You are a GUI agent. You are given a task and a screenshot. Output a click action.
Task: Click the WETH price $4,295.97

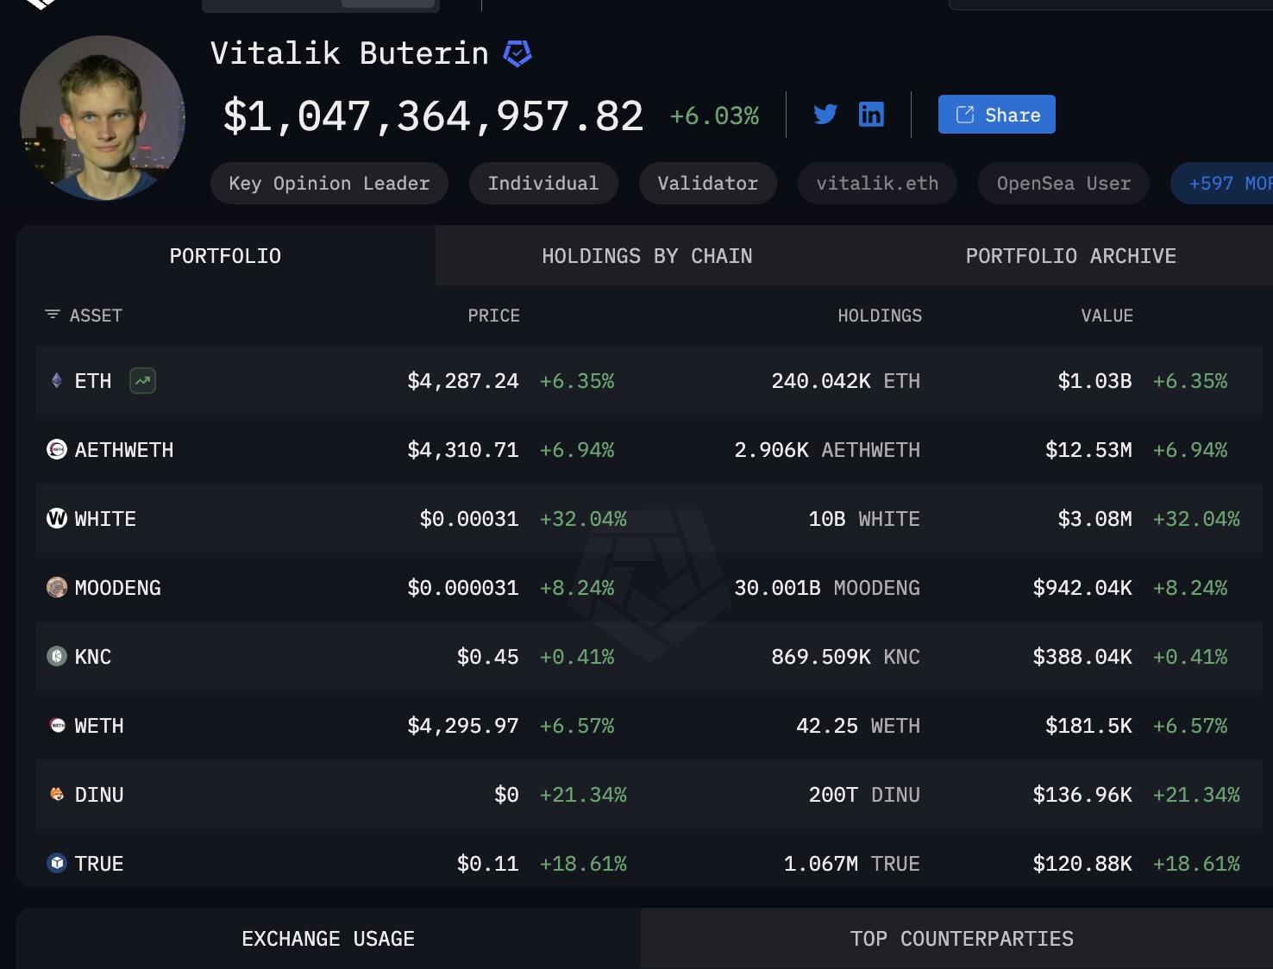click(x=463, y=726)
